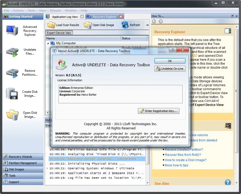This screenshot has width=241, height=194.
Task: Expand Support sidebar section
Action: [x=23, y=182]
